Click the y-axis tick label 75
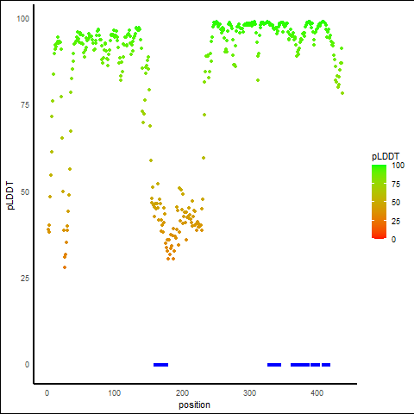The image size is (414, 414). pyautogui.click(x=25, y=105)
